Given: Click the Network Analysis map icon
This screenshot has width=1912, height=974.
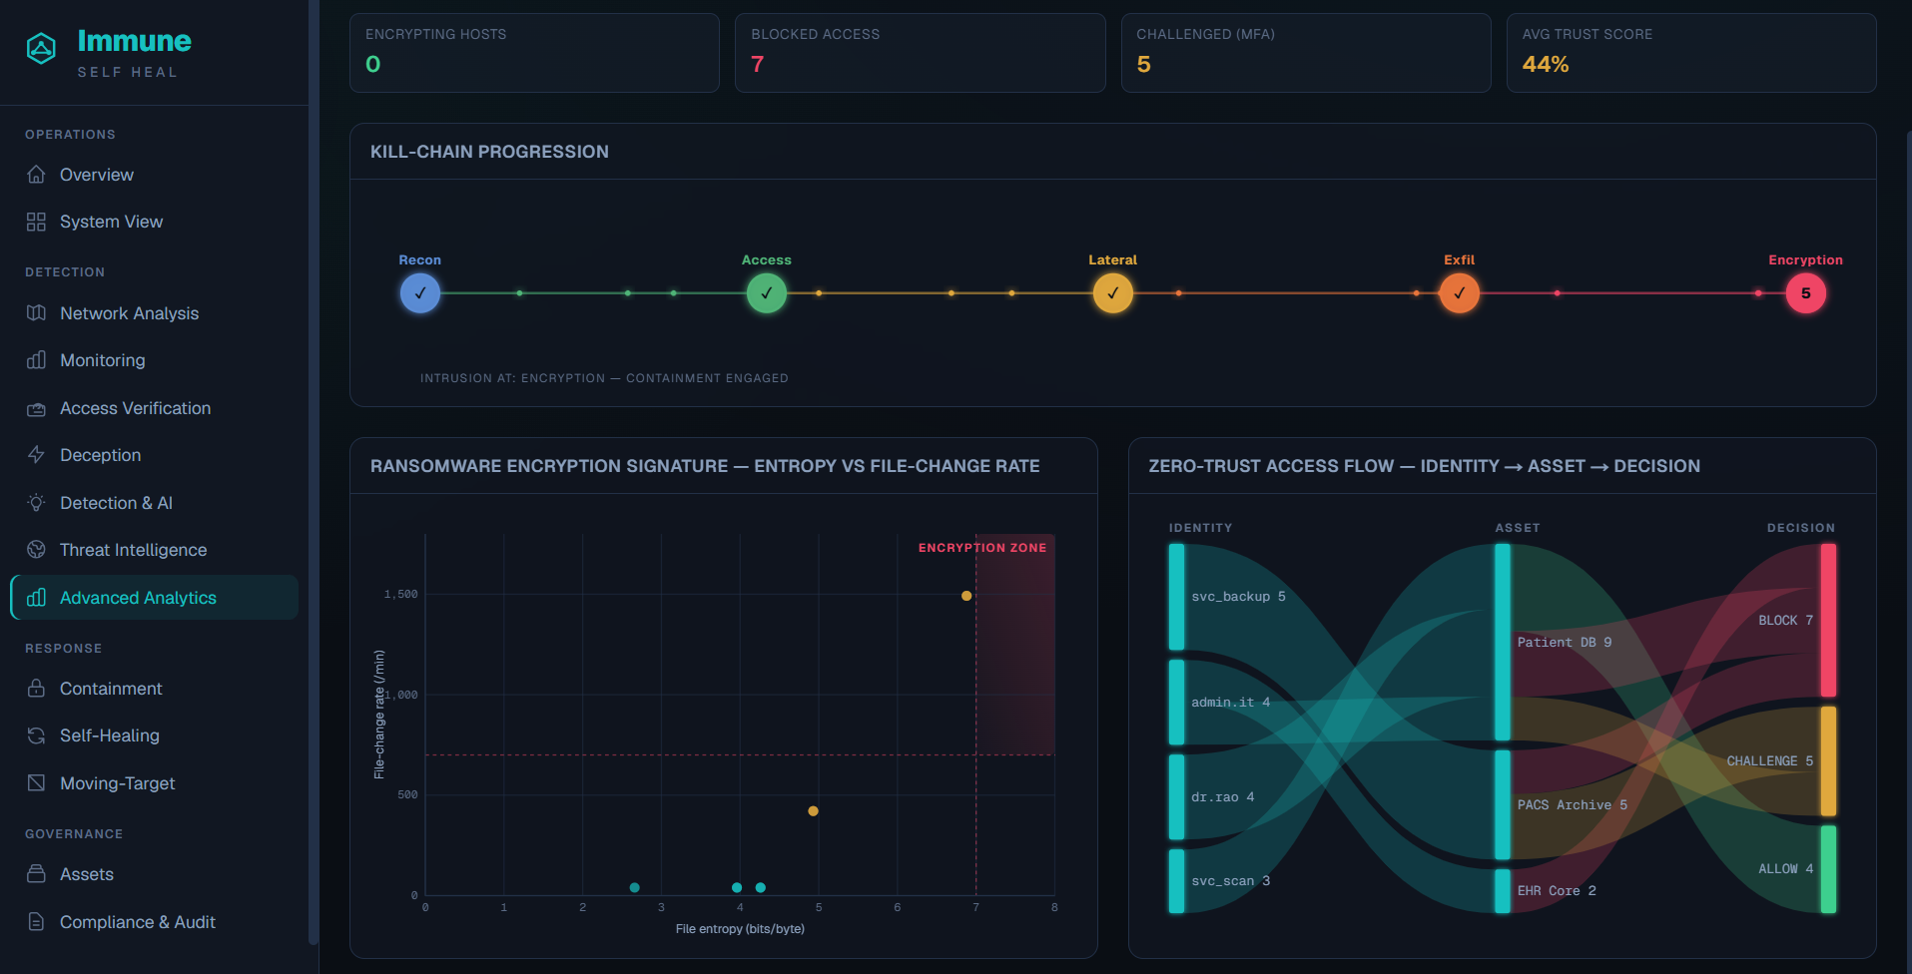Looking at the screenshot, I should pyautogui.click(x=36, y=313).
